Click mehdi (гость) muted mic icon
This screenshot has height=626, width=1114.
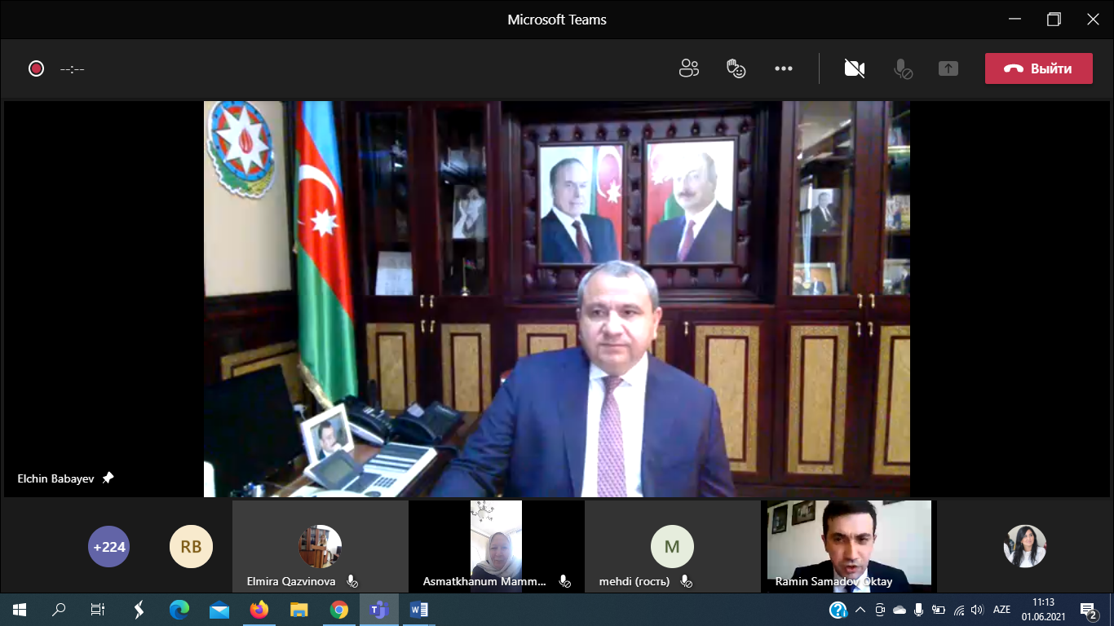pos(686,581)
